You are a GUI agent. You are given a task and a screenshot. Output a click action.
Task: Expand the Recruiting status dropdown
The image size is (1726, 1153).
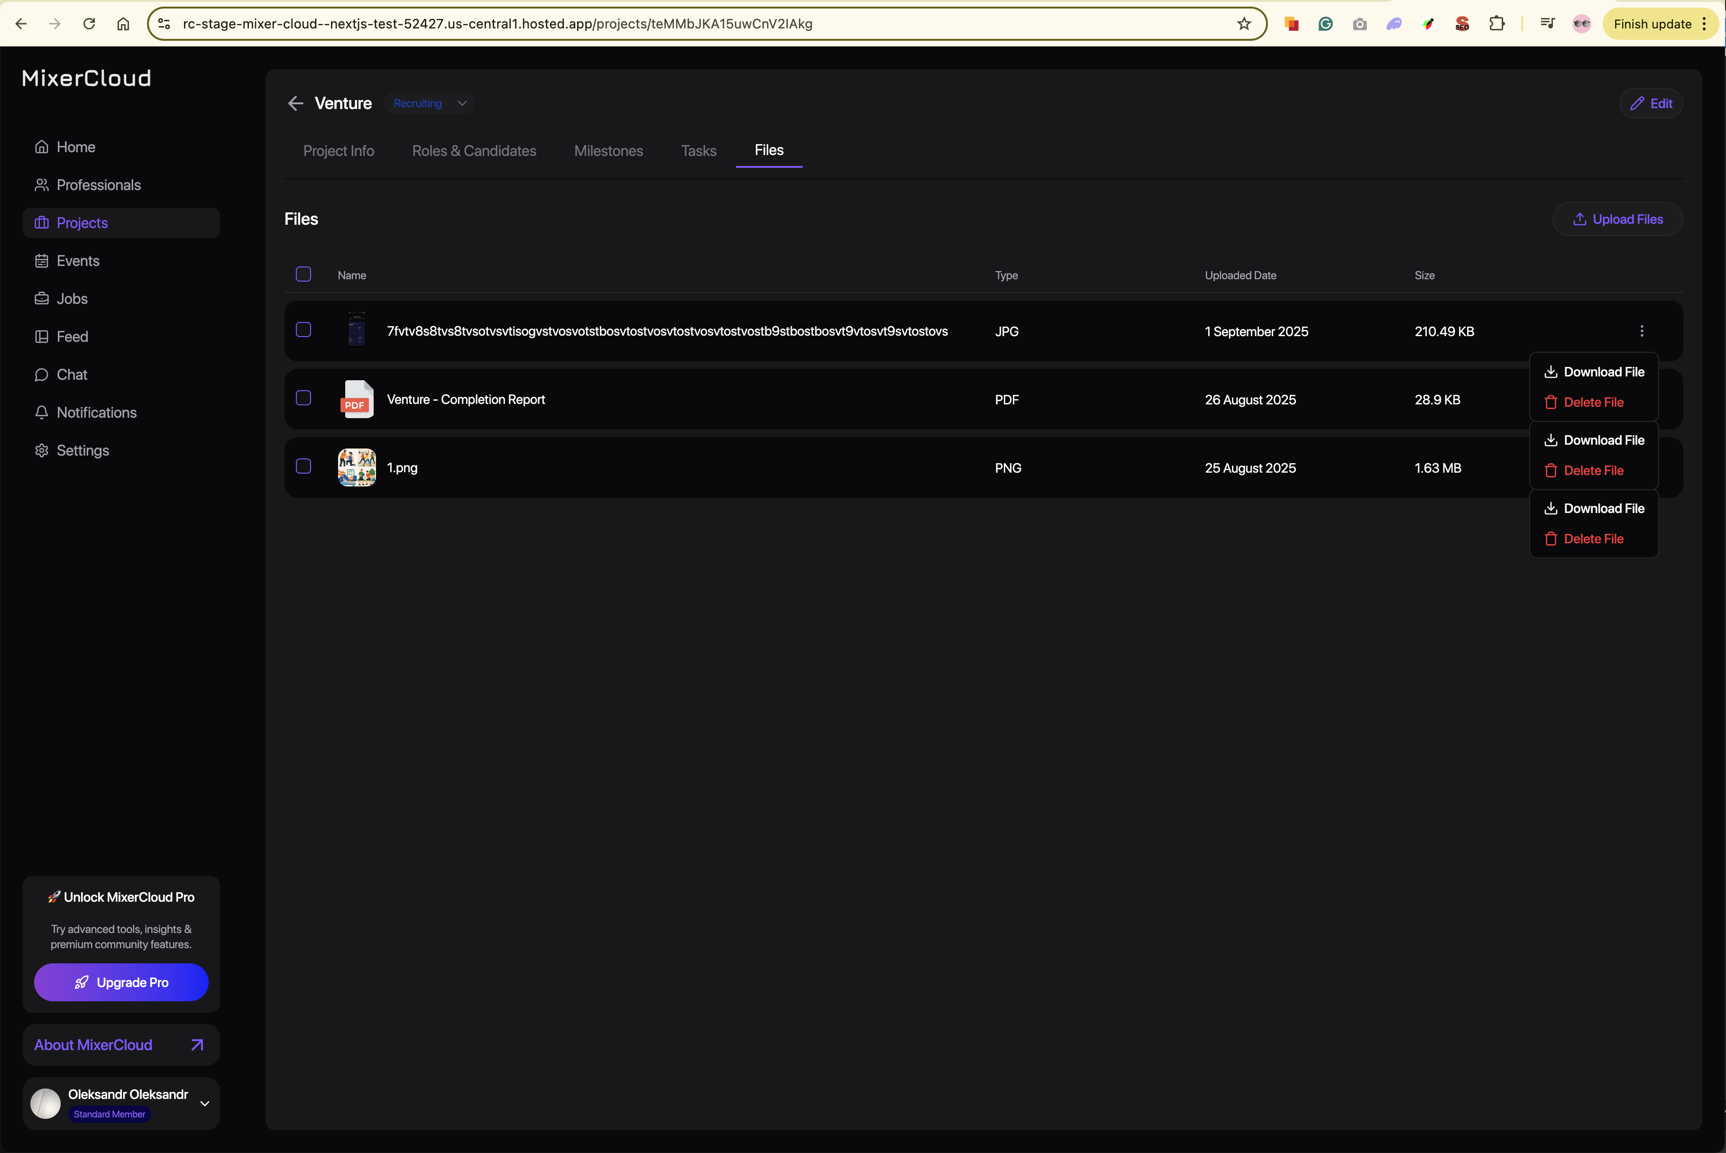click(462, 104)
